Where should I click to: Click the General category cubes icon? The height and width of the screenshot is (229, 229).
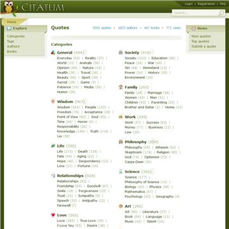click(53, 52)
